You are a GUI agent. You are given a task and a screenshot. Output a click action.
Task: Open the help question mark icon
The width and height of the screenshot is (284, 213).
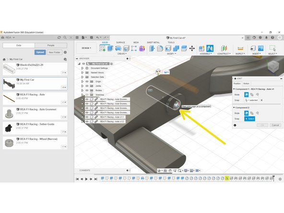click(272, 37)
